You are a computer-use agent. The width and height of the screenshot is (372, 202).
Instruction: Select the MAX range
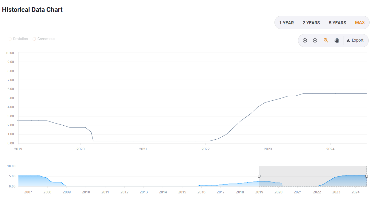360,22
